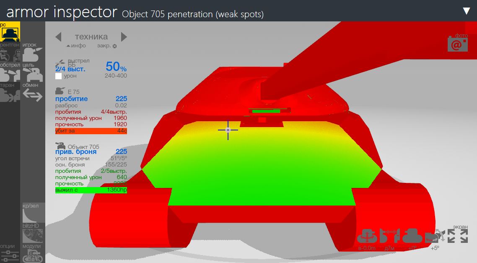
Task: Select the Объект 705 target tank entry
Action: pyautogui.click(x=77, y=146)
